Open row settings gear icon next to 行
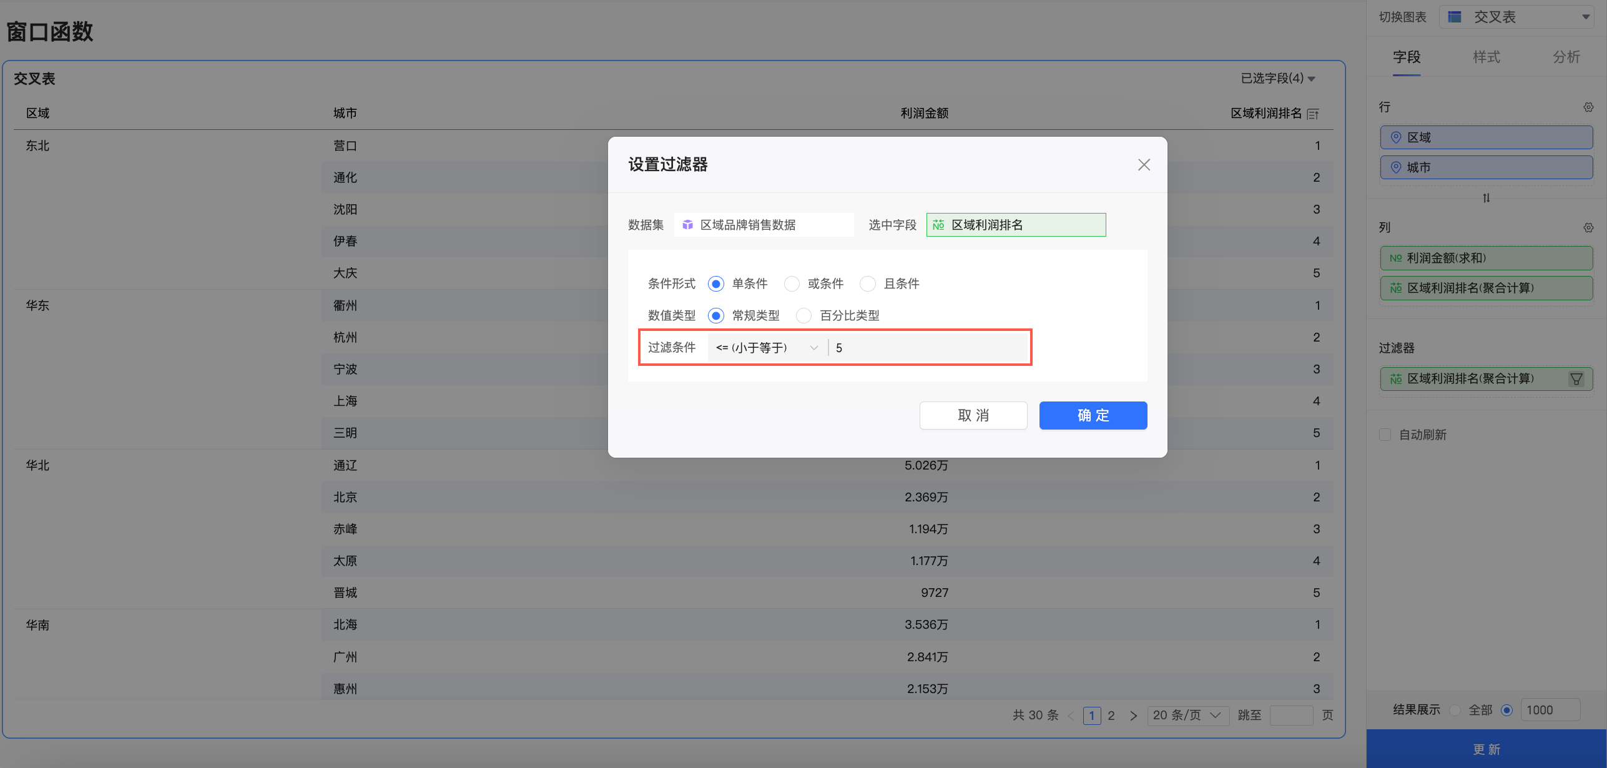1607x768 pixels. pyautogui.click(x=1588, y=107)
